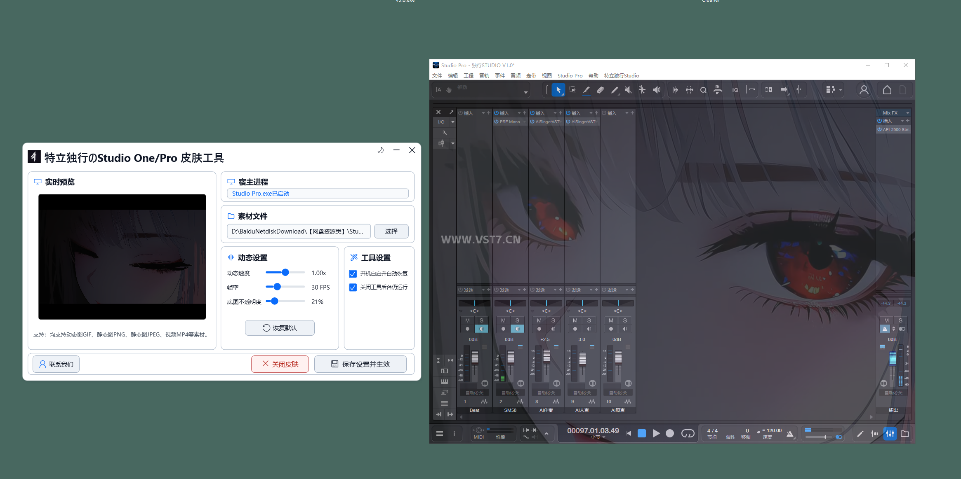Mute the AI伴奏 channel
This screenshot has height=479, width=961.
(x=539, y=320)
